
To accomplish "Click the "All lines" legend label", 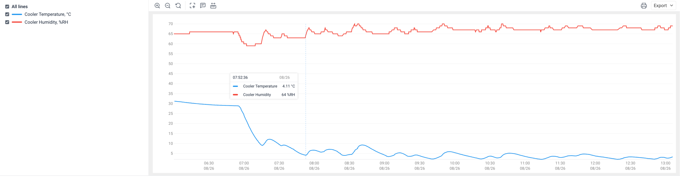I will [20, 7].
